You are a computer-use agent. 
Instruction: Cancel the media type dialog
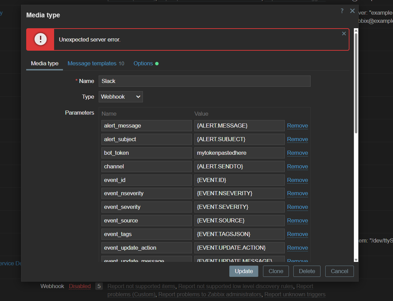[x=339, y=271]
